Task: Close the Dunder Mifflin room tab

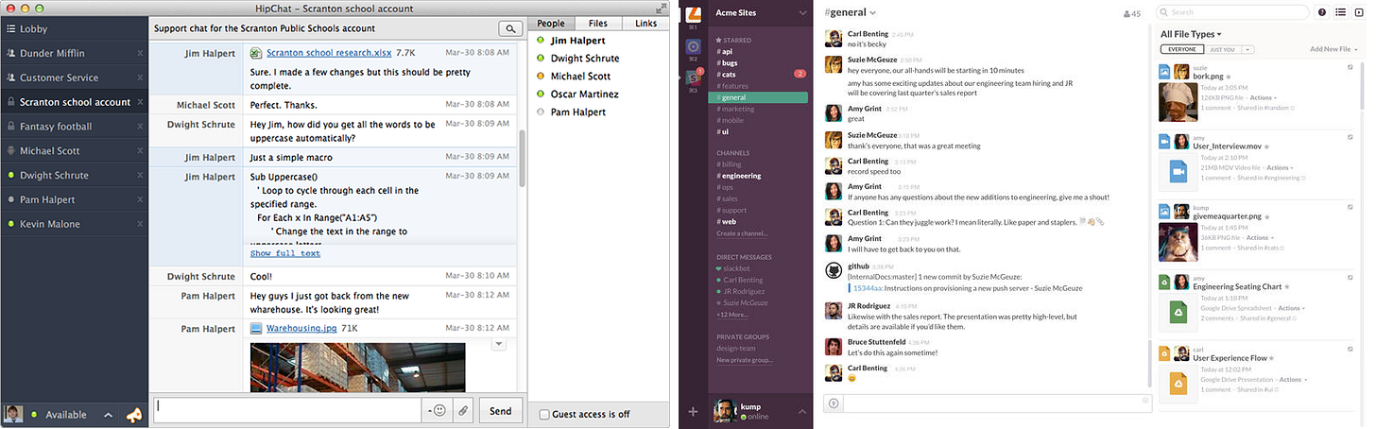Action: tap(140, 54)
